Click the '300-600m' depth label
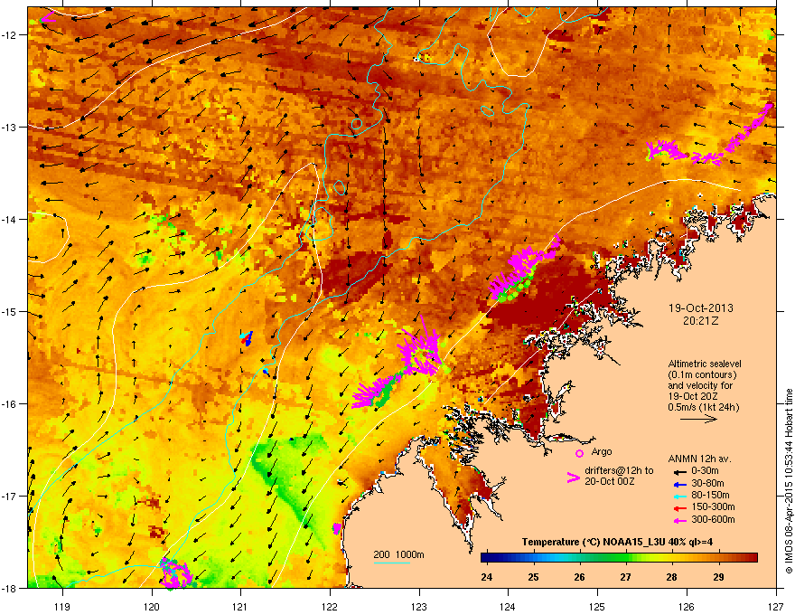This screenshot has width=795, height=615. pyautogui.click(x=713, y=519)
